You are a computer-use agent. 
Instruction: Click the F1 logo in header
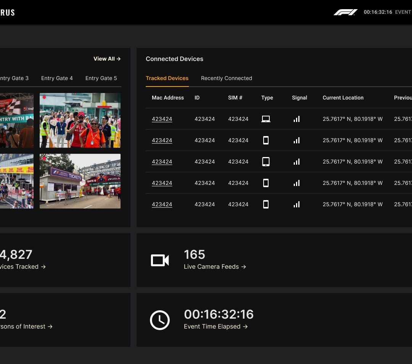pyautogui.click(x=345, y=12)
